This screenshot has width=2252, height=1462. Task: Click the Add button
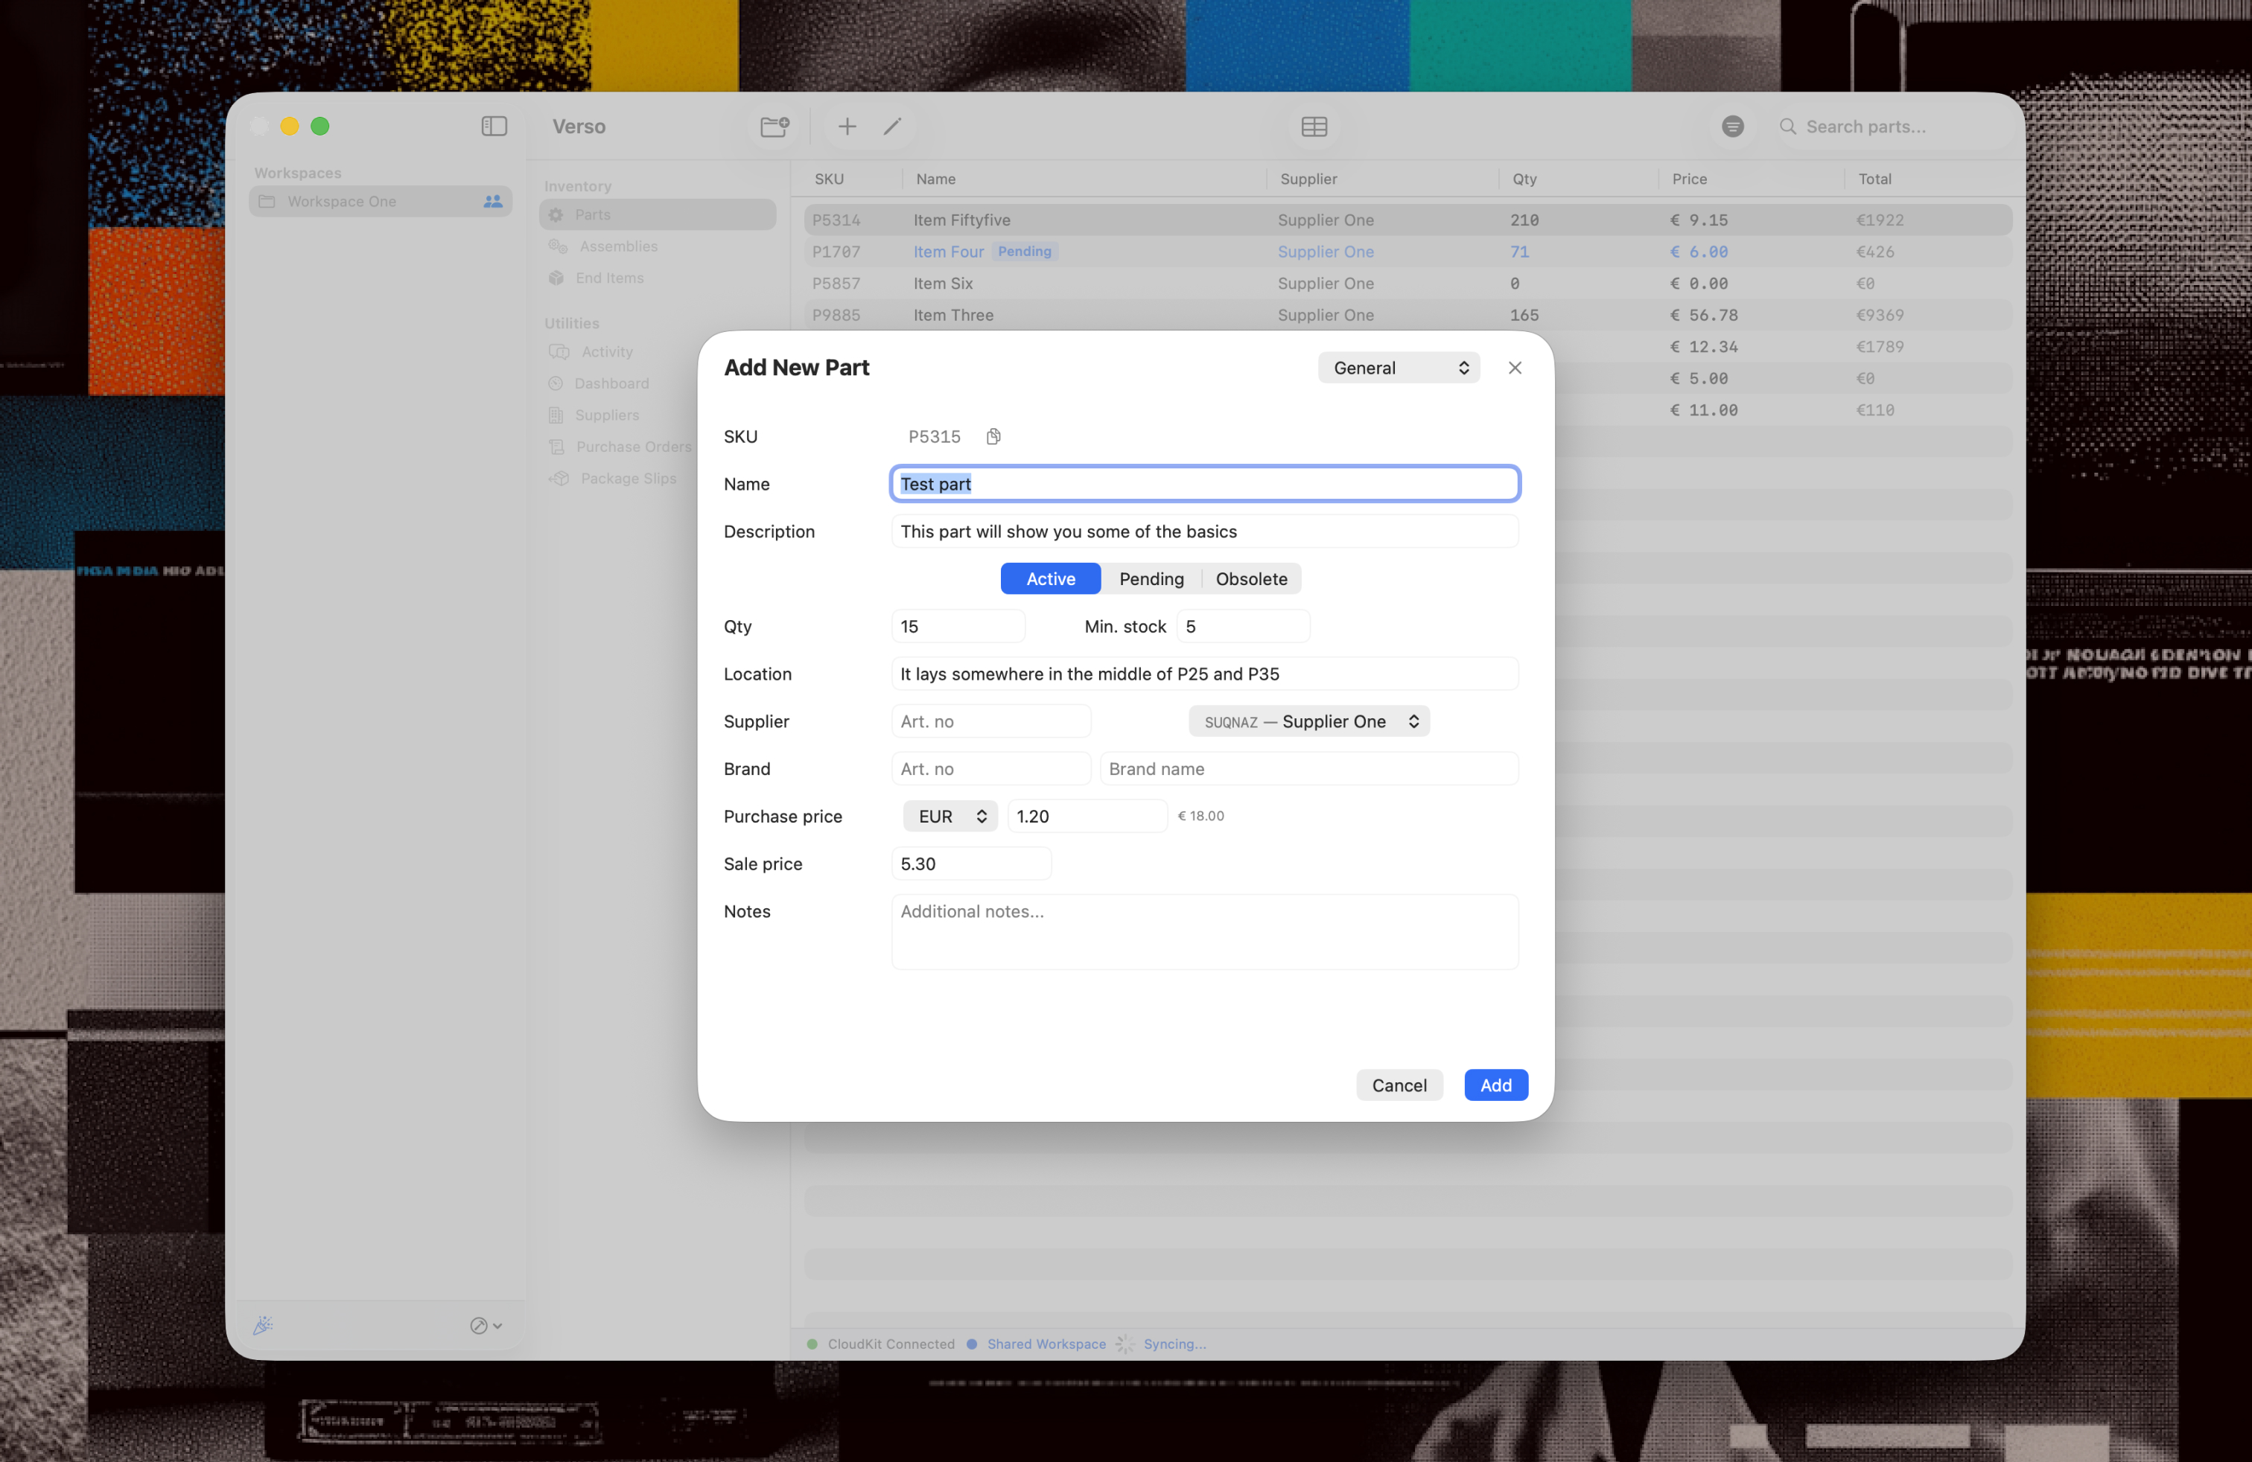pos(1495,1085)
